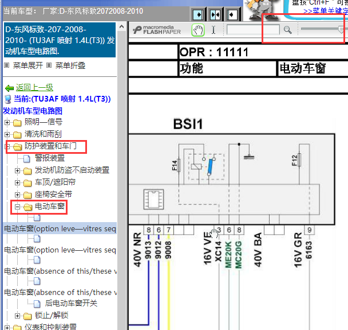This screenshot has width=348, height=330.
Task: Click the IC chip symbol in BSI1
Action: (x=153, y=199)
